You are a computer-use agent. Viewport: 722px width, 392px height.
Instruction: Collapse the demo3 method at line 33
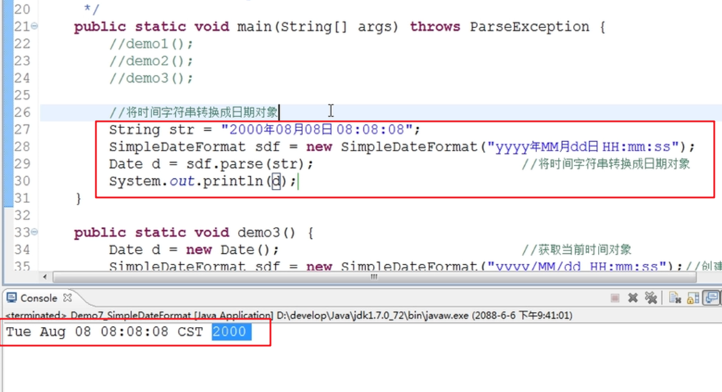pyautogui.click(x=35, y=232)
